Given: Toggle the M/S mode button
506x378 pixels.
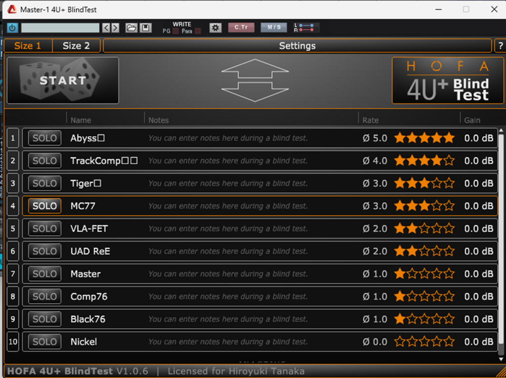Looking at the screenshot, I should (274, 28).
